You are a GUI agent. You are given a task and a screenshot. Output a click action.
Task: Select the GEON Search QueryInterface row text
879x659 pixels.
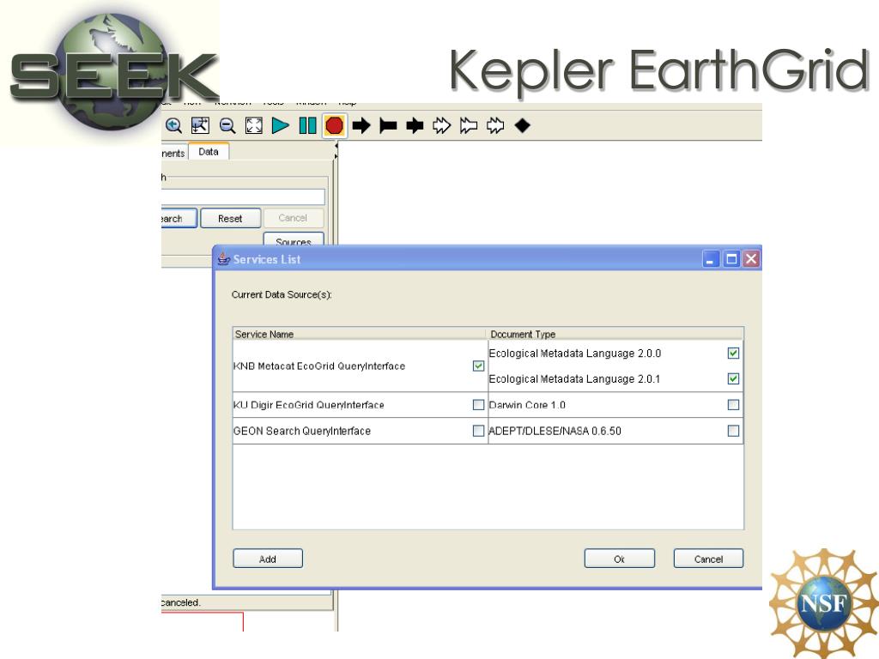(302, 431)
